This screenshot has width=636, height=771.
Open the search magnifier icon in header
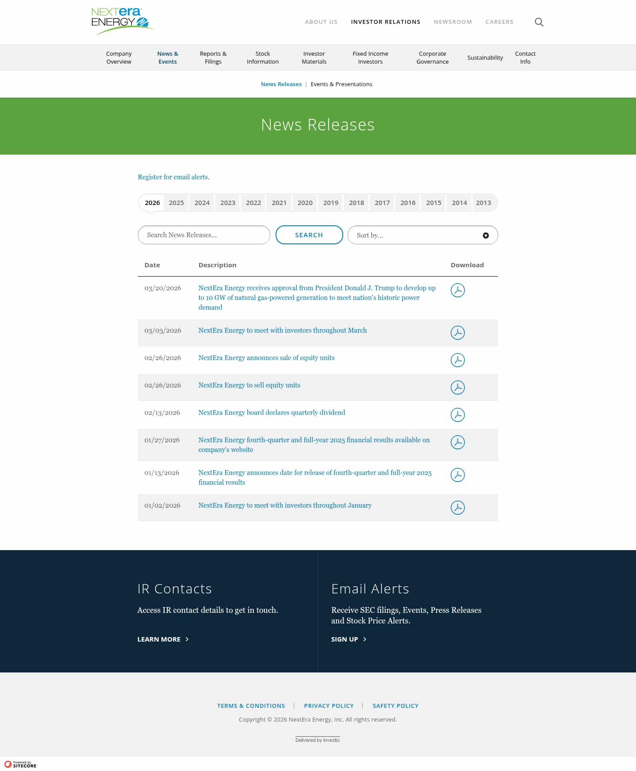pos(539,22)
